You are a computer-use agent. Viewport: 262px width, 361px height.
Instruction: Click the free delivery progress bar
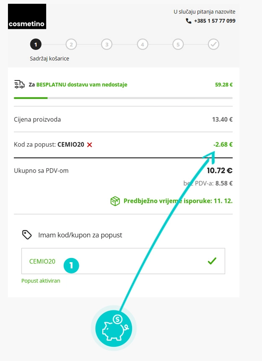click(x=123, y=98)
